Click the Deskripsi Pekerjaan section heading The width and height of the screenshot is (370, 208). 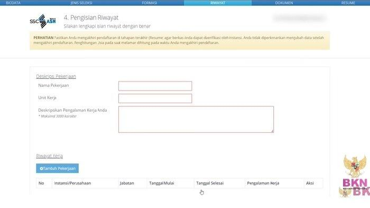point(56,76)
